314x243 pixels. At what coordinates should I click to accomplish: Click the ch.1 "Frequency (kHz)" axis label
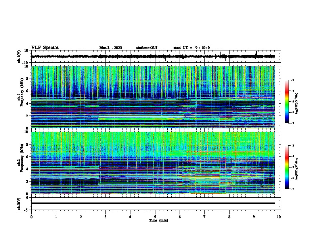(x=22, y=93)
